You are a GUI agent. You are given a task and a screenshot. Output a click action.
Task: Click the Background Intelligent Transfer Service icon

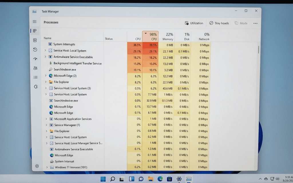coord(50,63)
